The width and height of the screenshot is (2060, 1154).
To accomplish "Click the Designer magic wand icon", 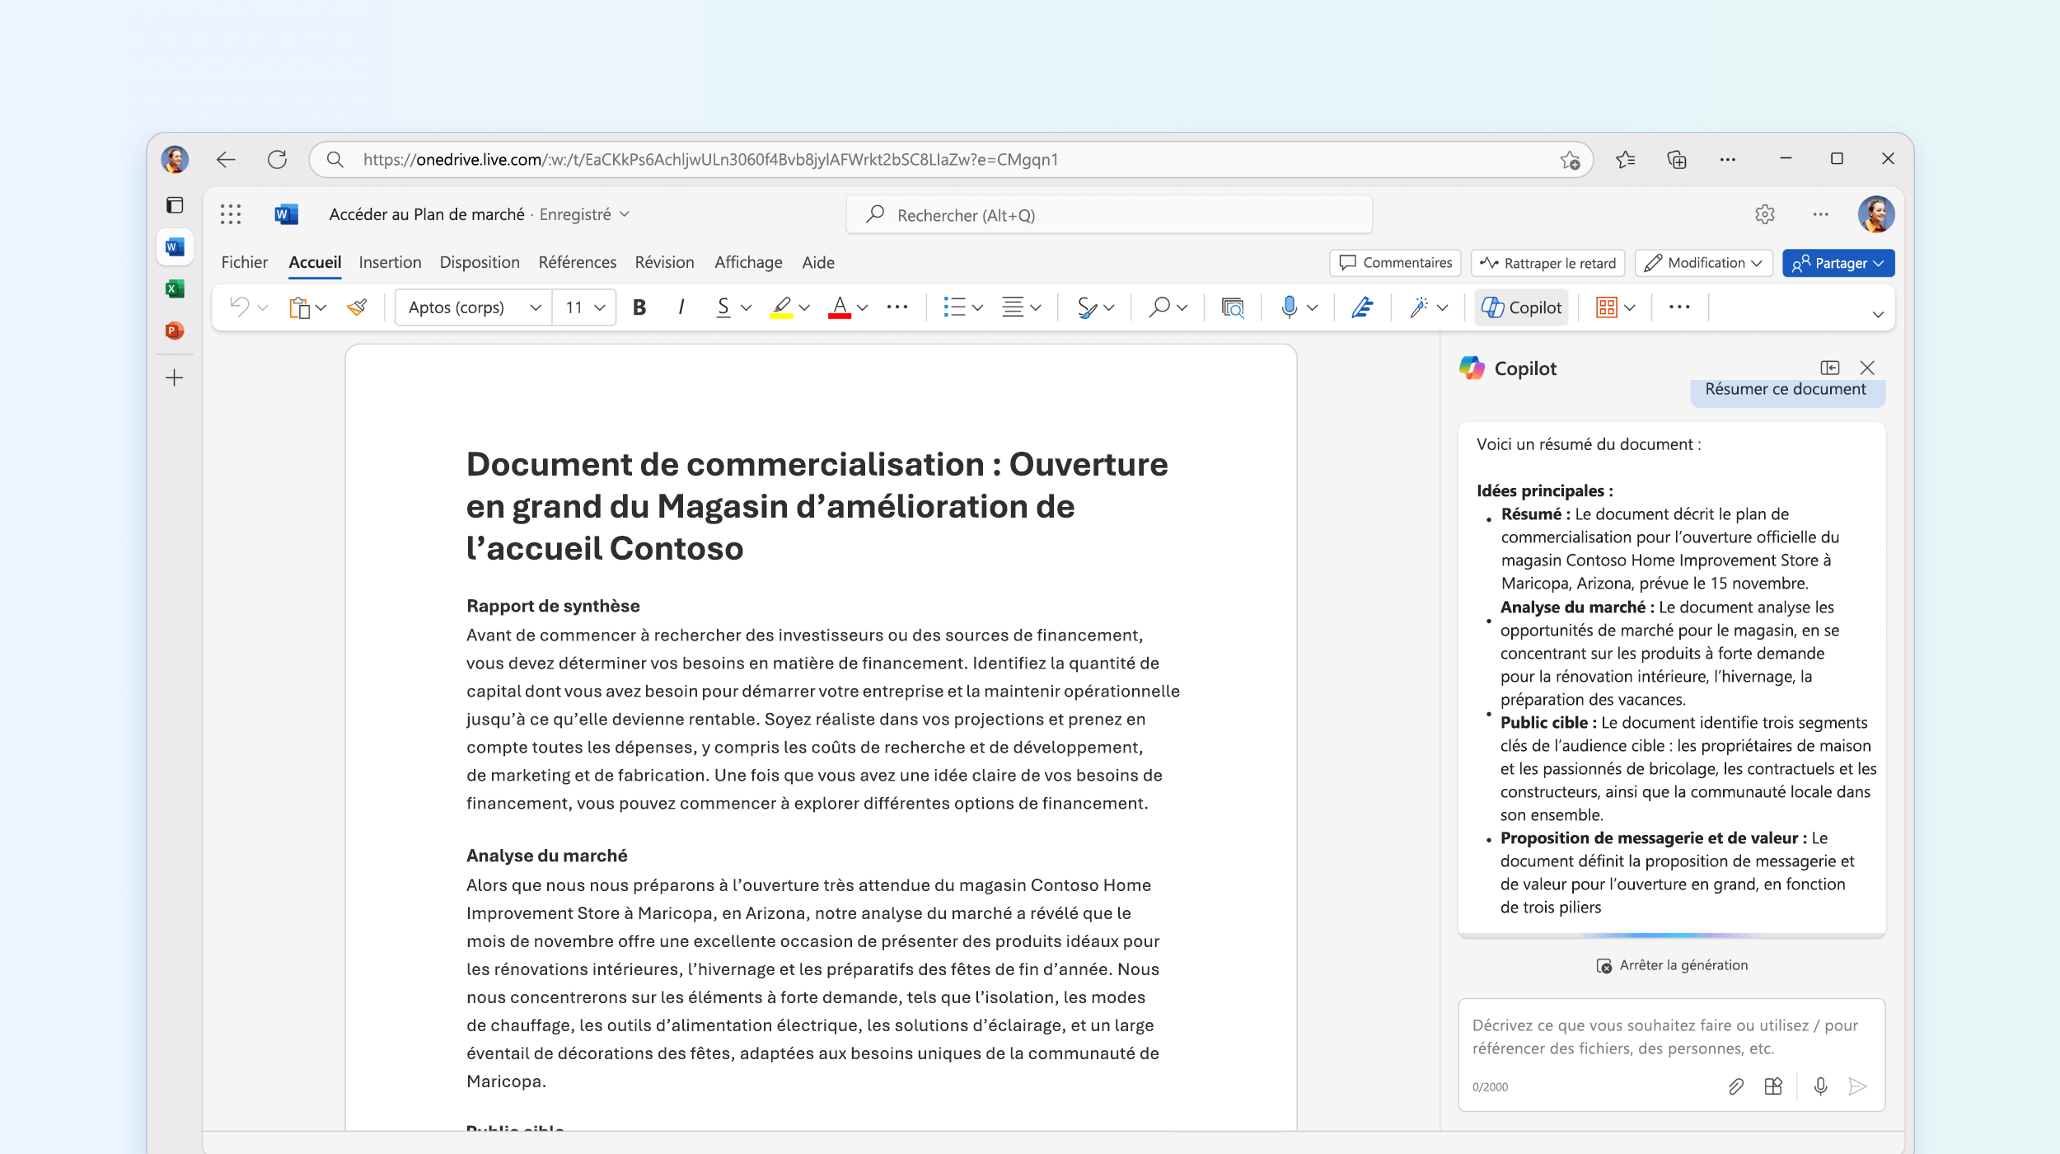I will click(1418, 307).
